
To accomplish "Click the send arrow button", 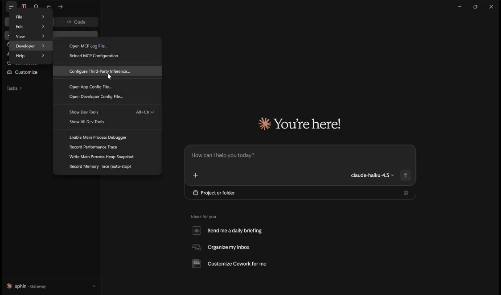I will pyautogui.click(x=406, y=175).
